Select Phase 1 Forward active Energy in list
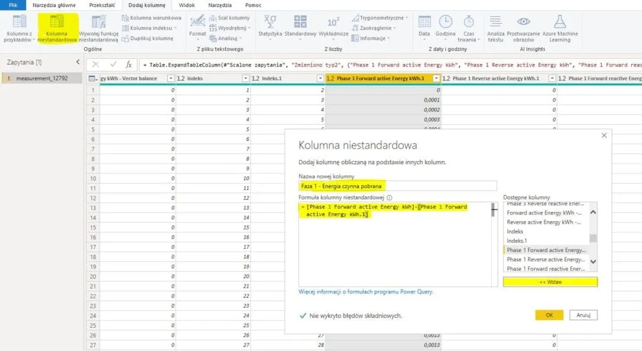 pyautogui.click(x=546, y=250)
